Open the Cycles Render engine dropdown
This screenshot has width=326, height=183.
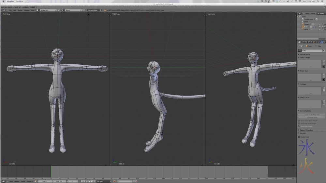click(x=95, y=10)
